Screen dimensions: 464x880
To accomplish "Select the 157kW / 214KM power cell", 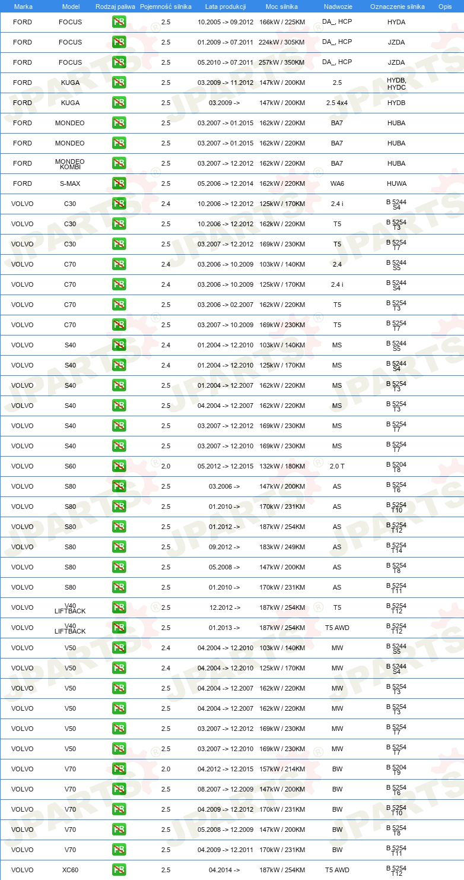I will tap(282, 769).
